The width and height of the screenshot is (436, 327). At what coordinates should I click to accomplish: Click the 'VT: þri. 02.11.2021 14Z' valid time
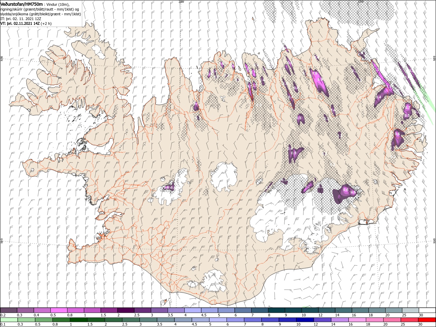[20, 24]
